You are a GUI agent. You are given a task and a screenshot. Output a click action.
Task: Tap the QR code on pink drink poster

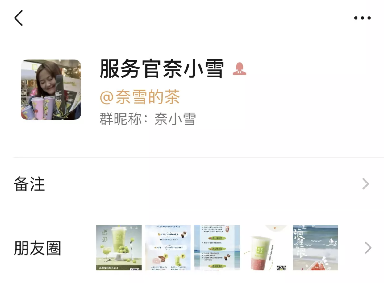coord(281,268)
